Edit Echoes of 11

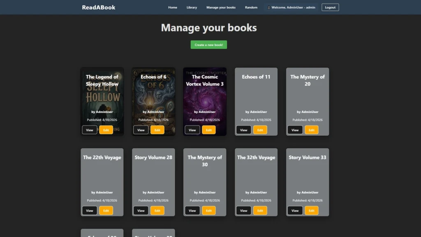pyautogui.click(x=260, y=130)
